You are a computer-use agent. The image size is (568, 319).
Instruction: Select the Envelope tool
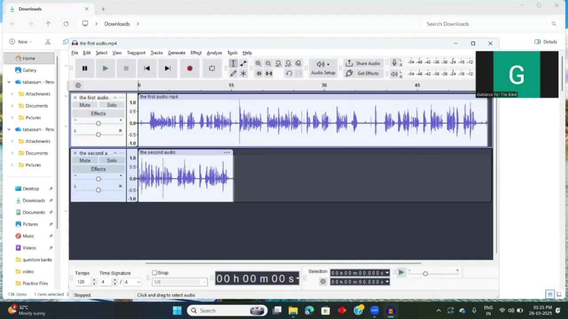click(x=243, y=63)
